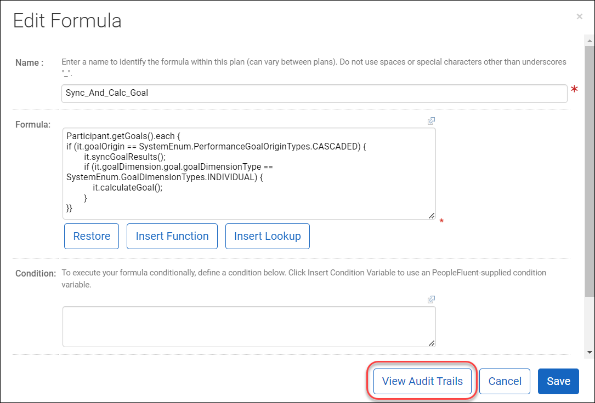Save the formula
This screenshot has height=403, width=595.
pyautogui.click(x=558, y=382)
